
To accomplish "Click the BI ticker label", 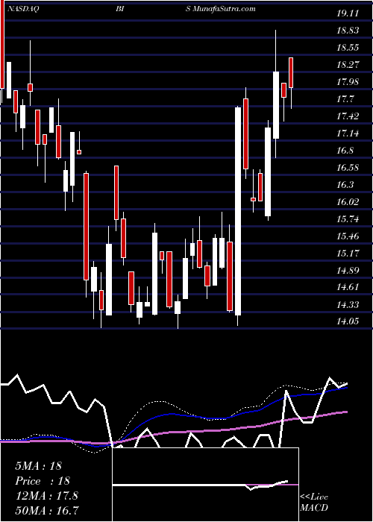I will point(121,9).
